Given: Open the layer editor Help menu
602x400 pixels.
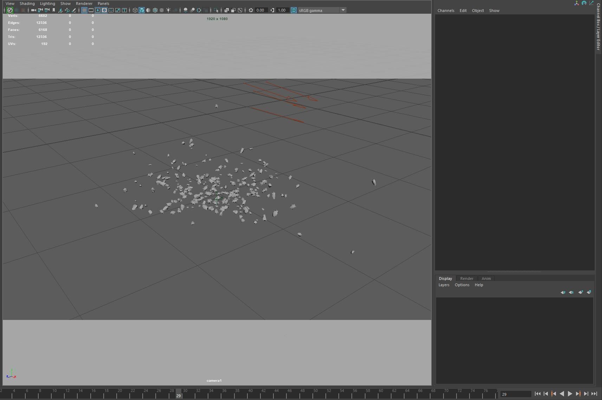Looking at the screenshot, I should pos(479,285).
